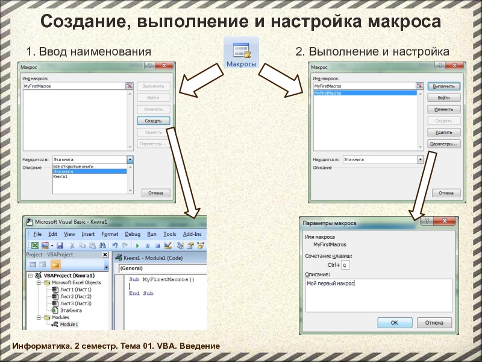Click the Save floppy disk icon in VBA toolbar
The width and height of the screenshot is (482, 362).
point(59,246)
